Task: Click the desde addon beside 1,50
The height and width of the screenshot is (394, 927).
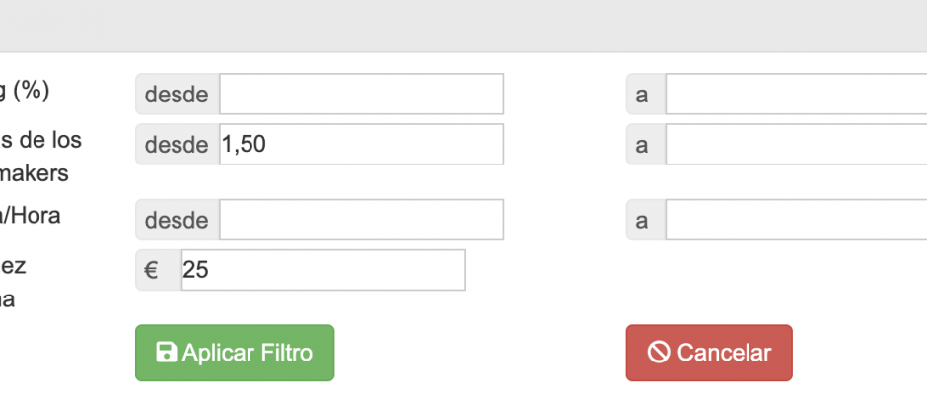Action: tap(178, 144)
